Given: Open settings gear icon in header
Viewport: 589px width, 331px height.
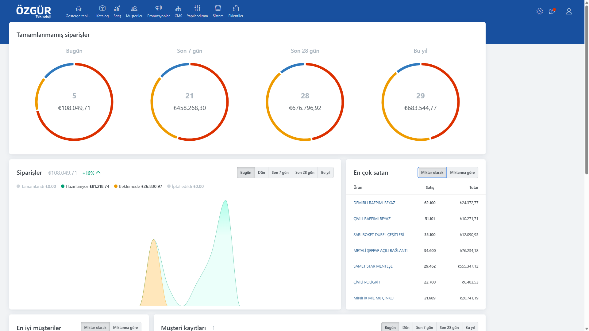Looking at the screenshot, I should 540,11.
